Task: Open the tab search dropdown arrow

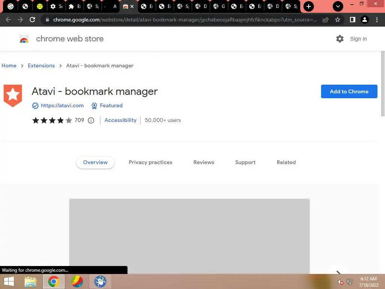Action: click(x=338, y=6)
